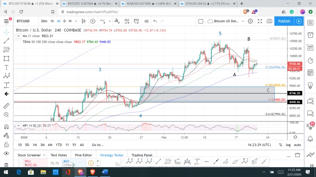
Task: Switch to the 1h timeframe
Action: (x=52, y=21)
